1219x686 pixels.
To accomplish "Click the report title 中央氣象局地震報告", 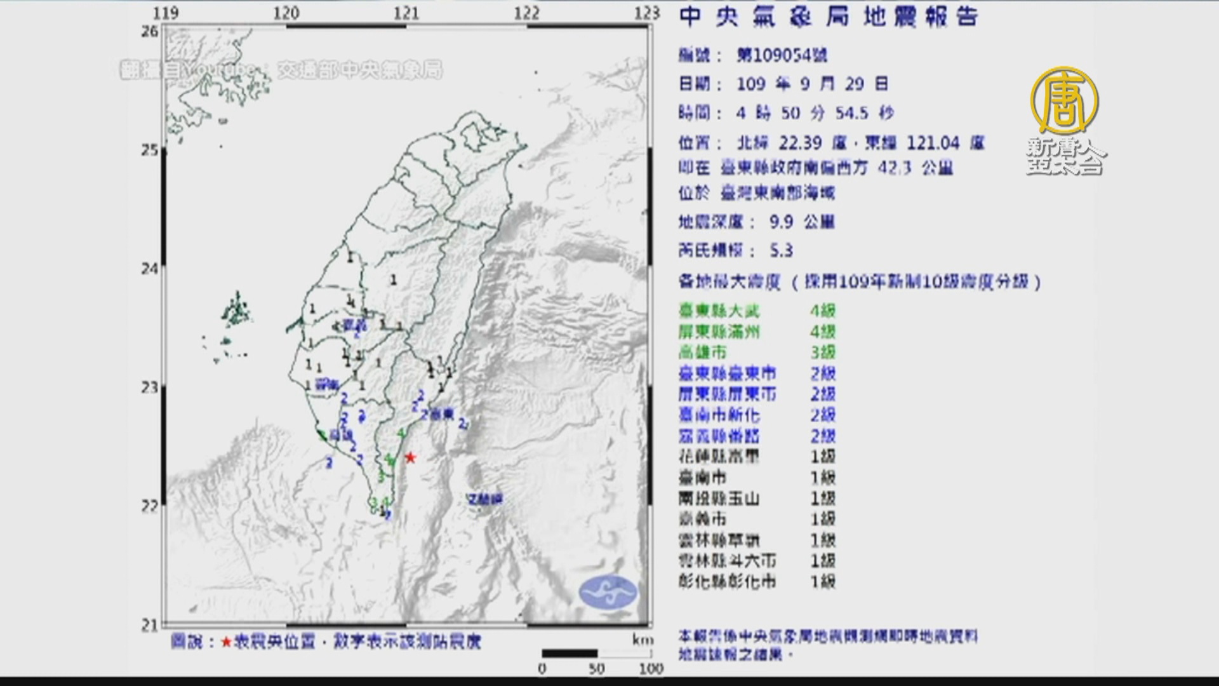I will coord(829,17).
